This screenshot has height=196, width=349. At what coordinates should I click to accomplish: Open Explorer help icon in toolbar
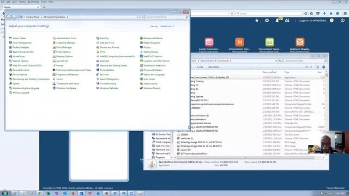(323, 67)
